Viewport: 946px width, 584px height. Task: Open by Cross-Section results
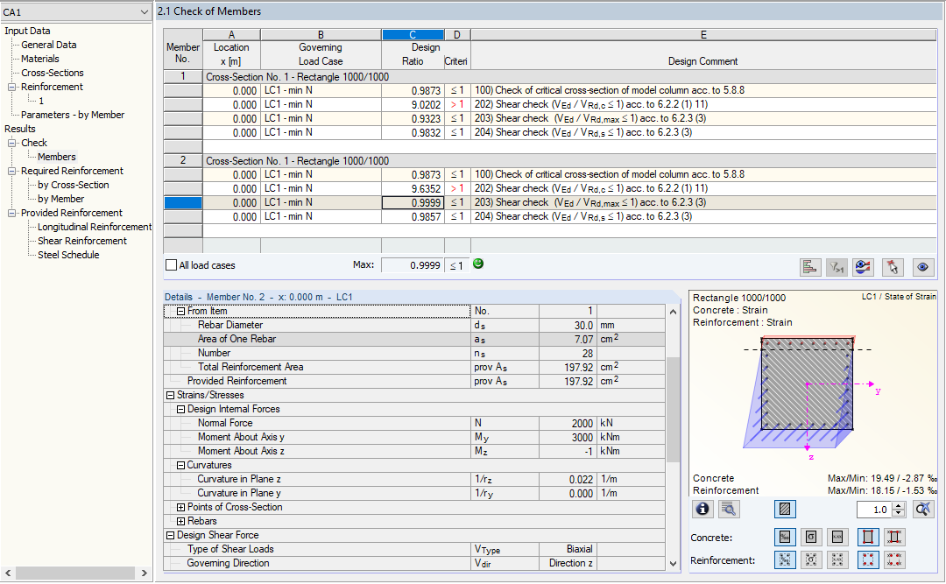73,185
